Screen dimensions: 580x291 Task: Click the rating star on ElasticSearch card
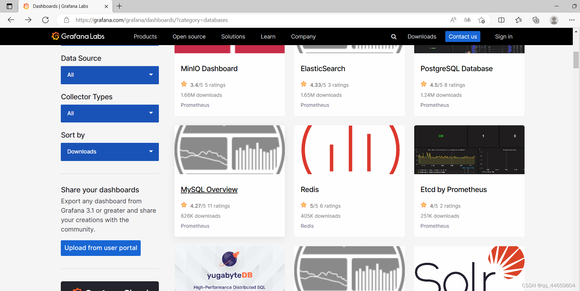(304, 84)
